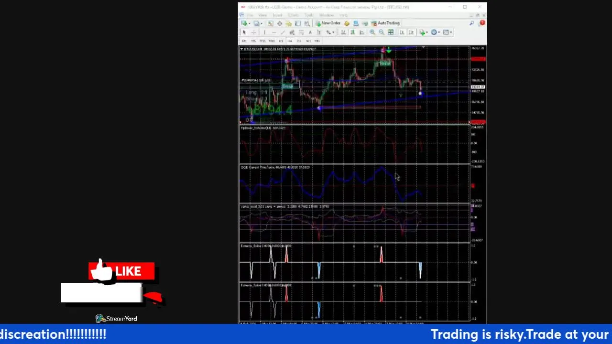The width and height of the screenshot is (612, 344).
Task: Pick the Horizontal Line drawing tool
Action: 273,32
